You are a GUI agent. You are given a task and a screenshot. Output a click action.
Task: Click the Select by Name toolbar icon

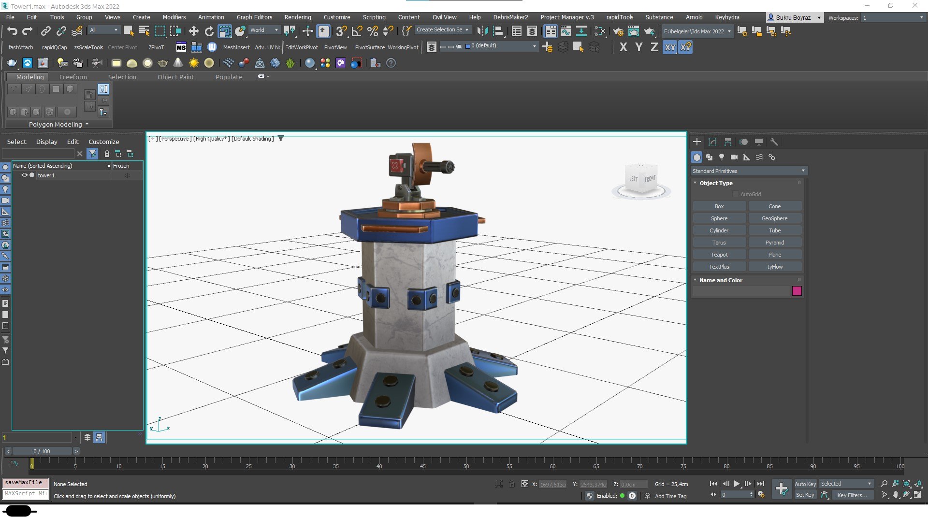[x=144, y=31]
